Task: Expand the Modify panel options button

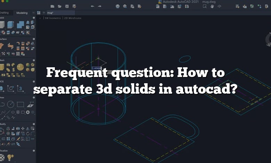Action: point(34,124)
